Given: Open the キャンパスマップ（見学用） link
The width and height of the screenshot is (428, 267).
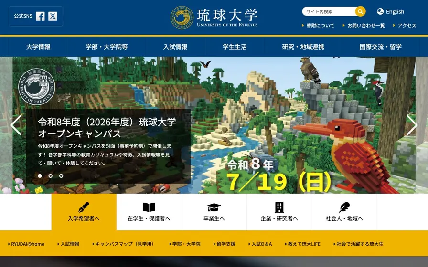Looking at the screenshot, I should tap(126, 244).
